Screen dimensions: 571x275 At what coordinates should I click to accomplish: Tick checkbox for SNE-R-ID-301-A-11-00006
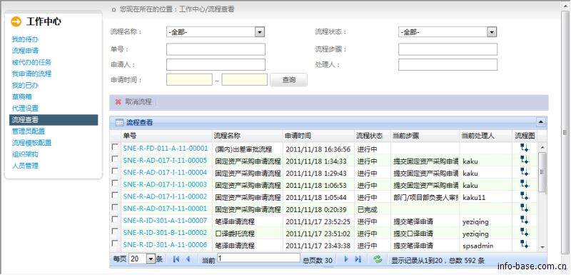pos(115,243)
